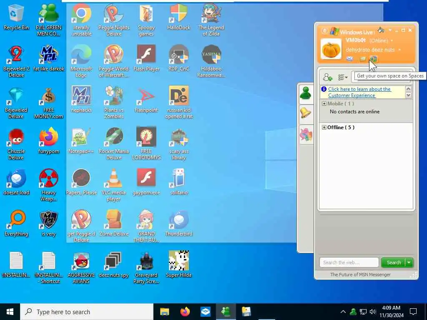Viewport: 427px width, 320px height.
Task: Select the bell alerts tab in Messenger
Action: pos(306,113)
